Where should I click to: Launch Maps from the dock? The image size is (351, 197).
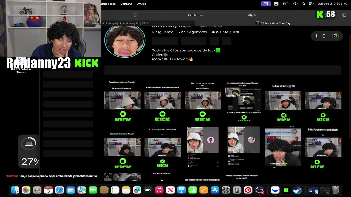82,190
